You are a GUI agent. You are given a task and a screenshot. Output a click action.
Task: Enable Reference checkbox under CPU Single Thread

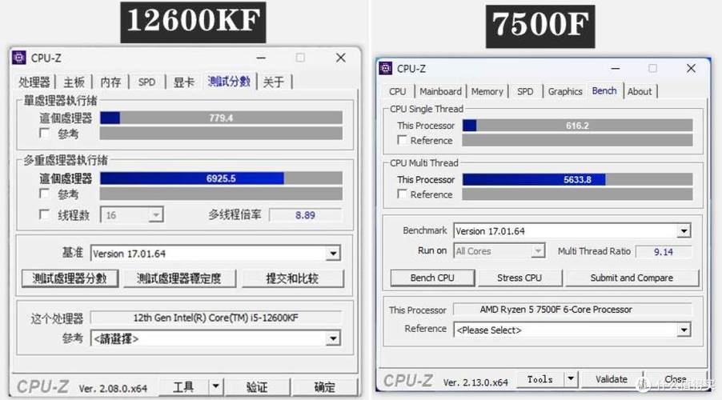pyautogui.click(x=403, y=140)
